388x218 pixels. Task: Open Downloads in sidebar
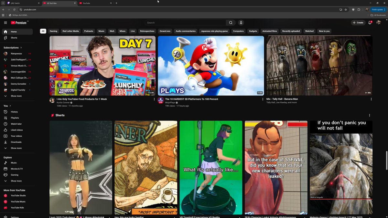click(x=17, y=142)
